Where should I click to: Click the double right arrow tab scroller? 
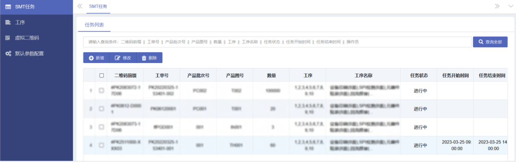[x=497, y=6]
